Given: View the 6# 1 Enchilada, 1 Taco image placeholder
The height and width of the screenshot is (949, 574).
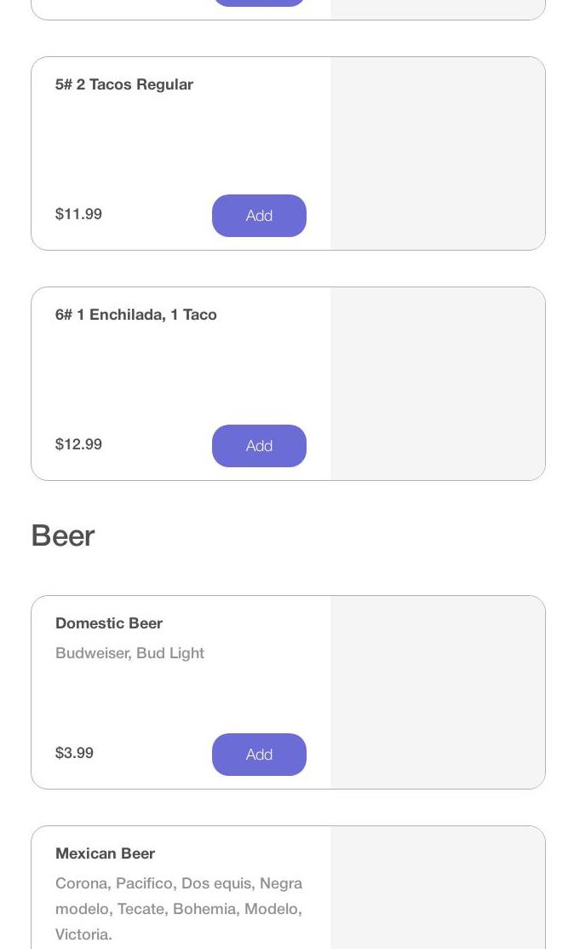Looking at the screenshot, I should point(438,384).
